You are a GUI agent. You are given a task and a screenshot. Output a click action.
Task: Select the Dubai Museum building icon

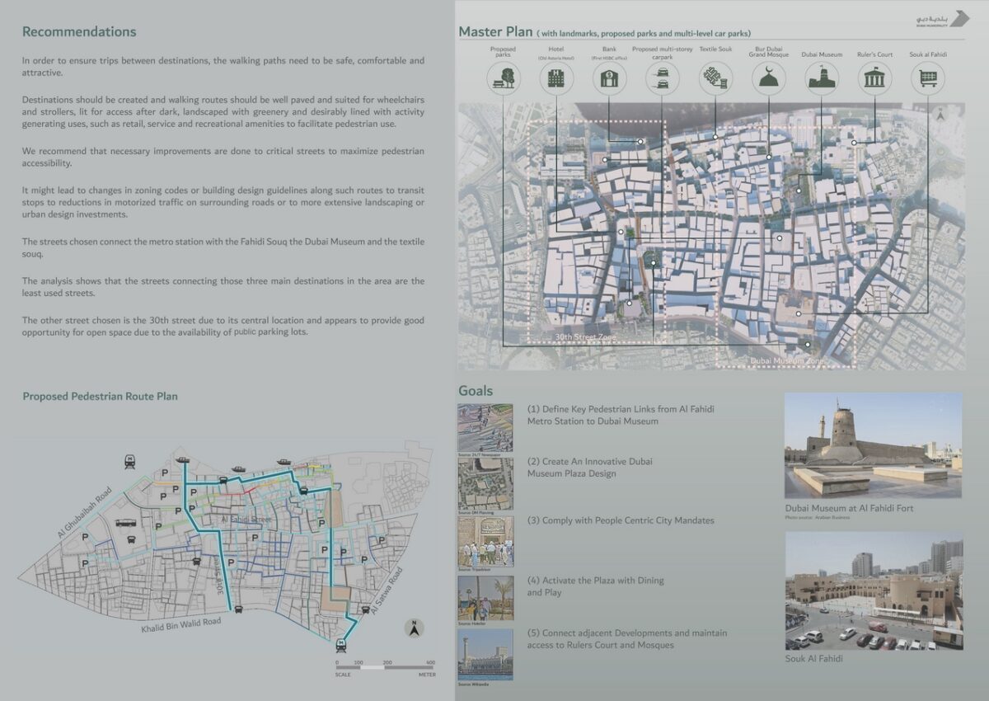tap(823, 78)
